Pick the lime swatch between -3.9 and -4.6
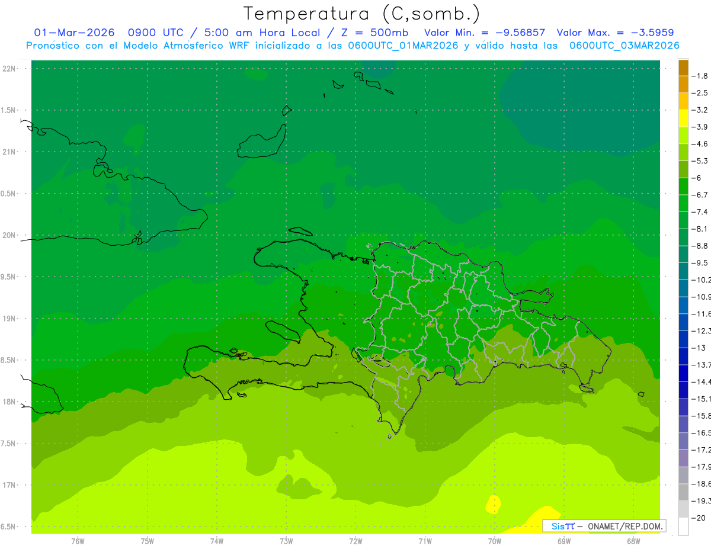Screen dimensions: 711x549 pos(683,136)
